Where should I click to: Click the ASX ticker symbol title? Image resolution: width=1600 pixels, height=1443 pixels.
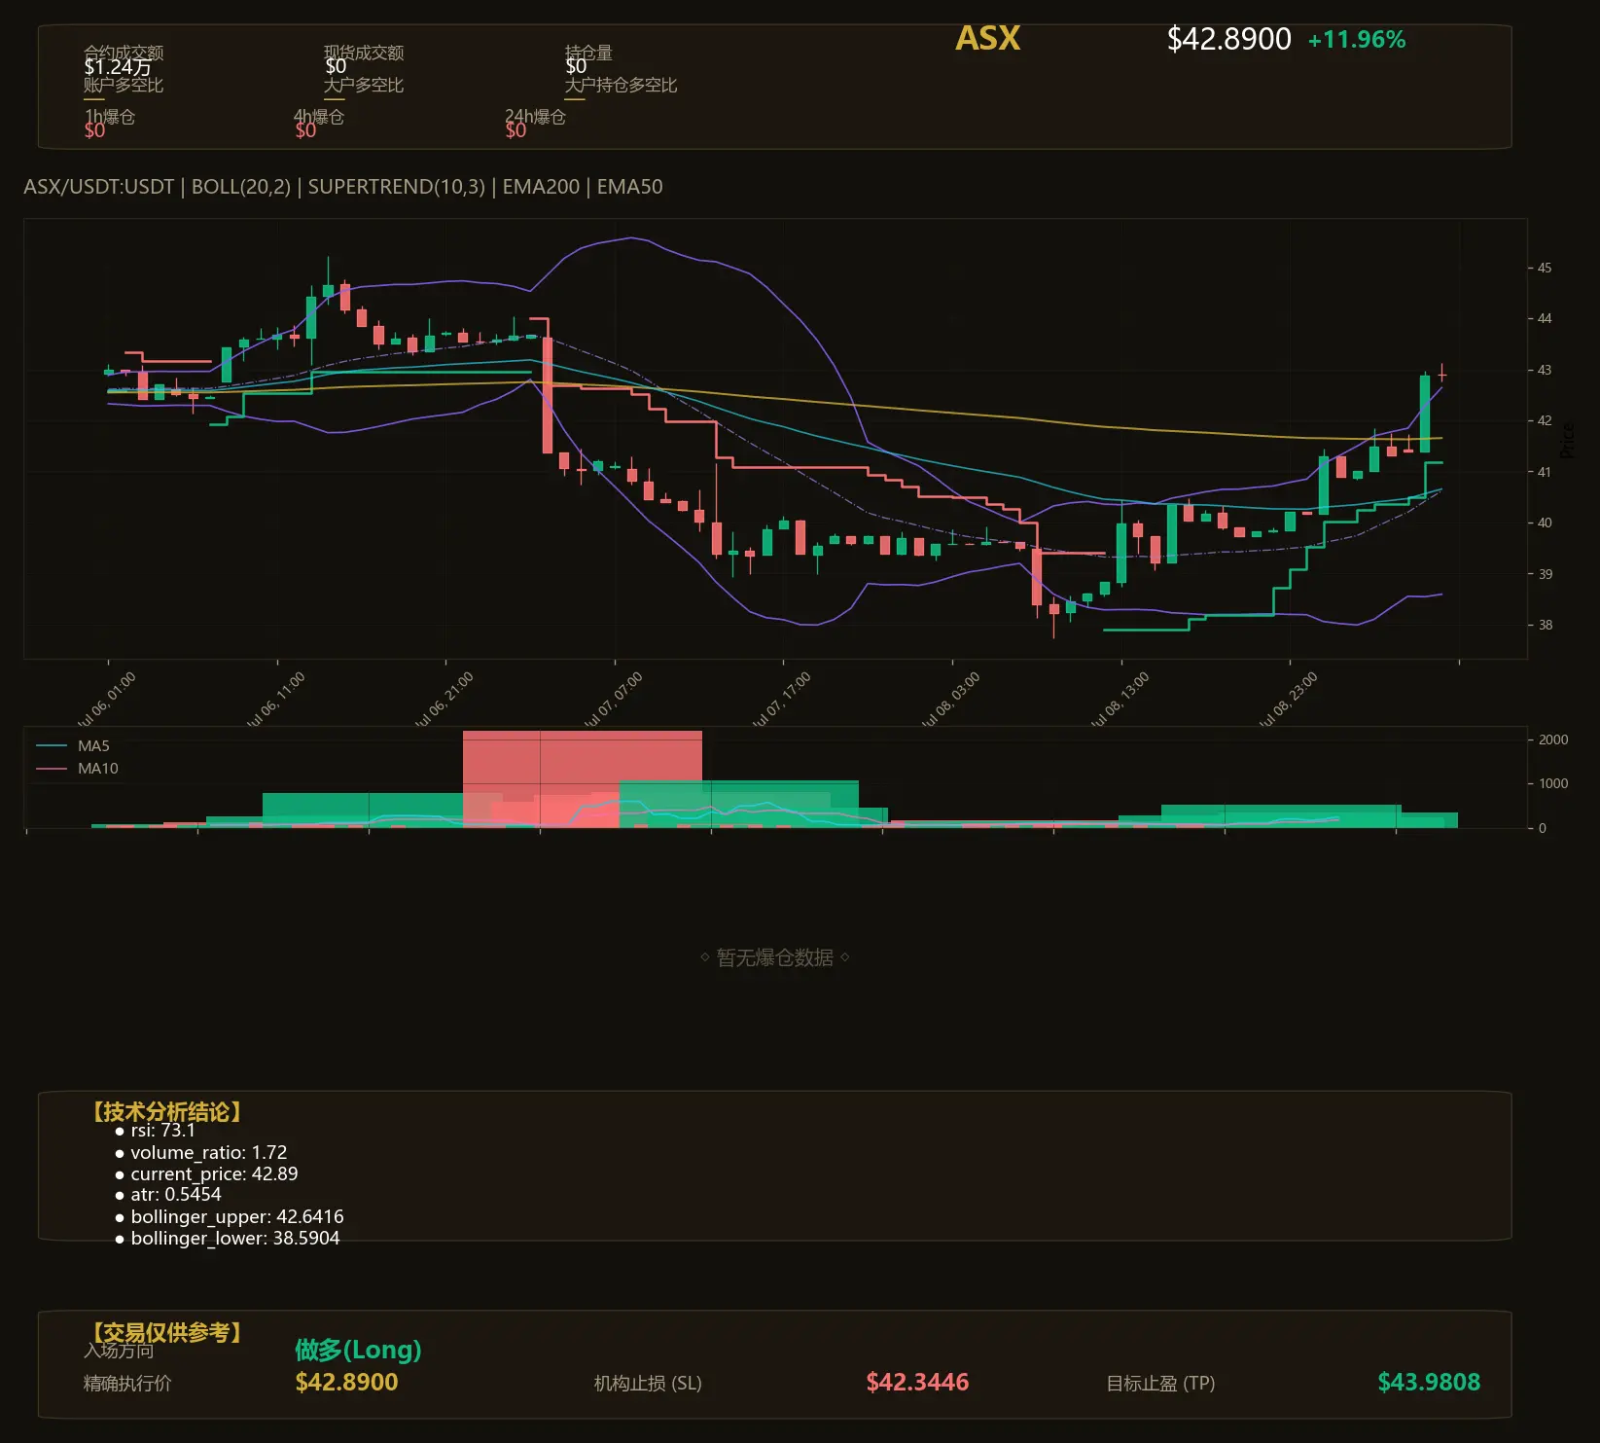click(987, 39)
